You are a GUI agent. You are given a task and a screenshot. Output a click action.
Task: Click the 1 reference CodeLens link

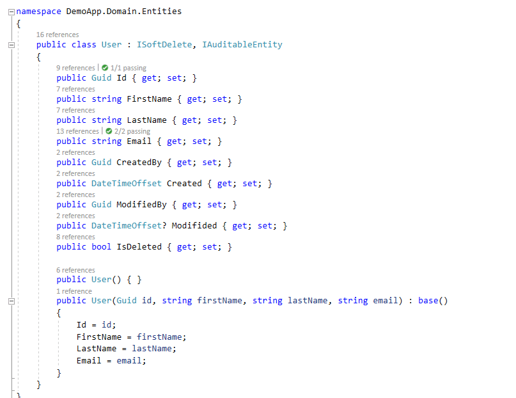tap(74, 291)
